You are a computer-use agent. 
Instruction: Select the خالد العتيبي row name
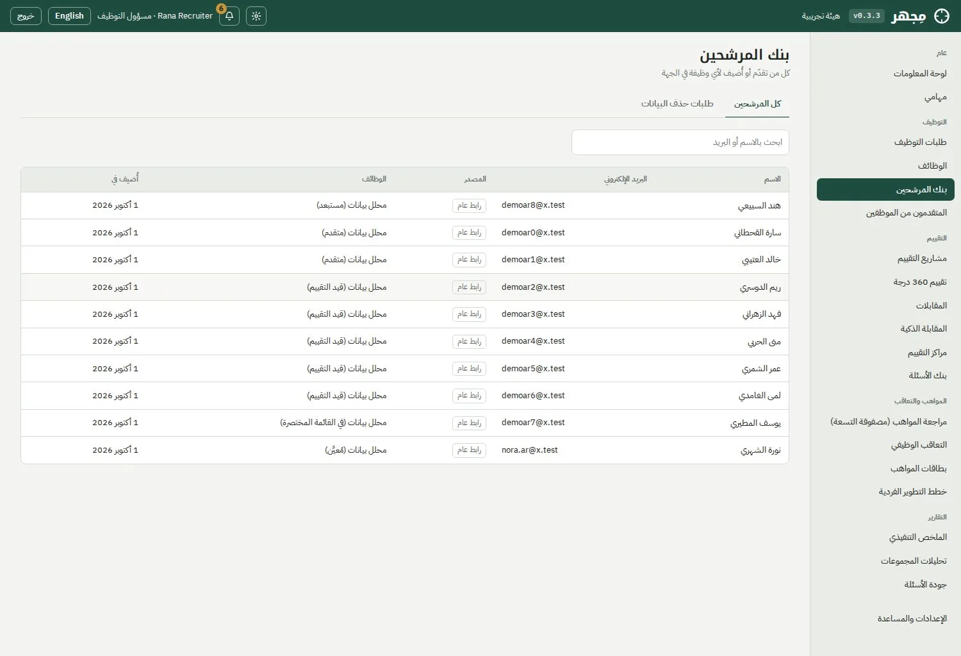(761, 260)
